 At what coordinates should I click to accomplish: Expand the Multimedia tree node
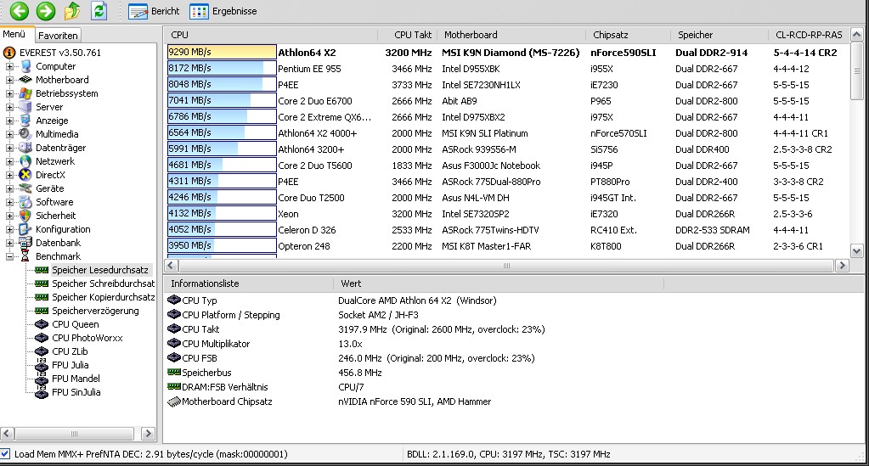point(9,134)
